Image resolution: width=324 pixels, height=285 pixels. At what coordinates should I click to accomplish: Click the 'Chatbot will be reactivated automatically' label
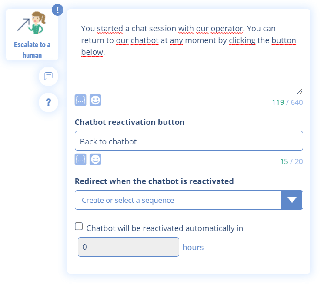point(164,228)
